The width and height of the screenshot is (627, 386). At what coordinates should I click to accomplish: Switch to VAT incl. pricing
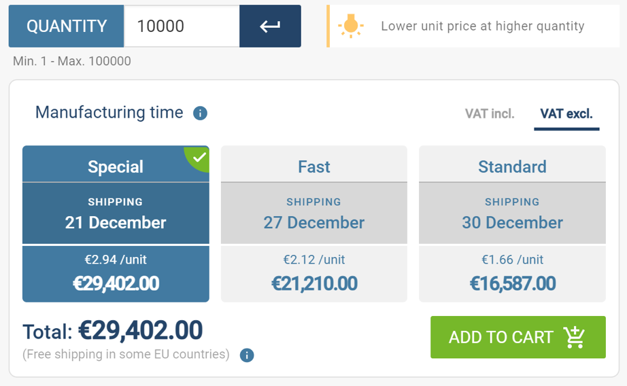tap(490, 114)
